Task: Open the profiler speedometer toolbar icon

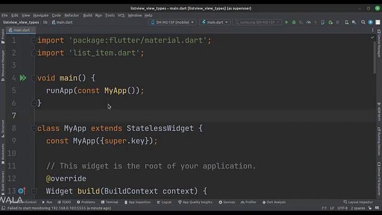Action: coord(309,22)
